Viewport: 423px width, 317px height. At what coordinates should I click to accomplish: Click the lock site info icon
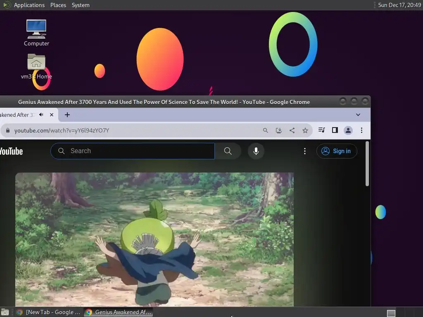pyautogui.click(x=8, y=130)
